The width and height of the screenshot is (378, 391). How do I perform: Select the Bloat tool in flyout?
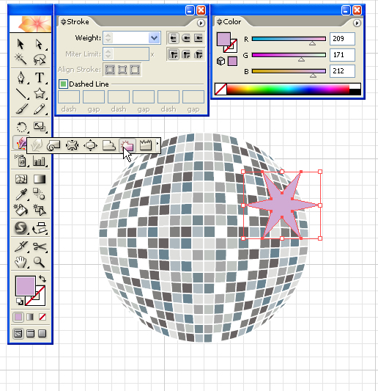tap(90, 145)
